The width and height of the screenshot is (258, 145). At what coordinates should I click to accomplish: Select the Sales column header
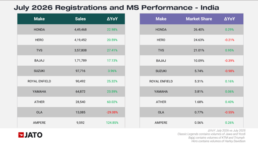click(80, 19)
